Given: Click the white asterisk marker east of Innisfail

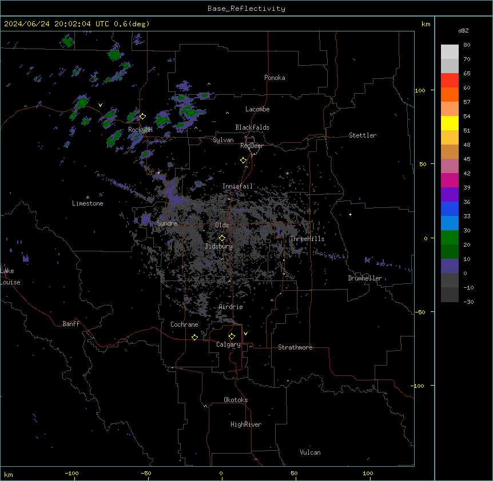Looking at the screenshot, I should (287, 173).
